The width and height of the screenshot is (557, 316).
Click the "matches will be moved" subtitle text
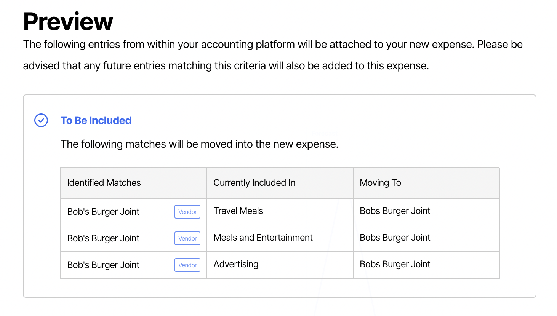[199, 144]
